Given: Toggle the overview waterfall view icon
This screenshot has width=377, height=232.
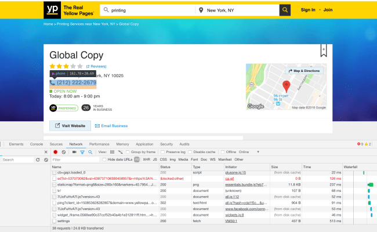Looking at the screenshot, I should (120, 152).
